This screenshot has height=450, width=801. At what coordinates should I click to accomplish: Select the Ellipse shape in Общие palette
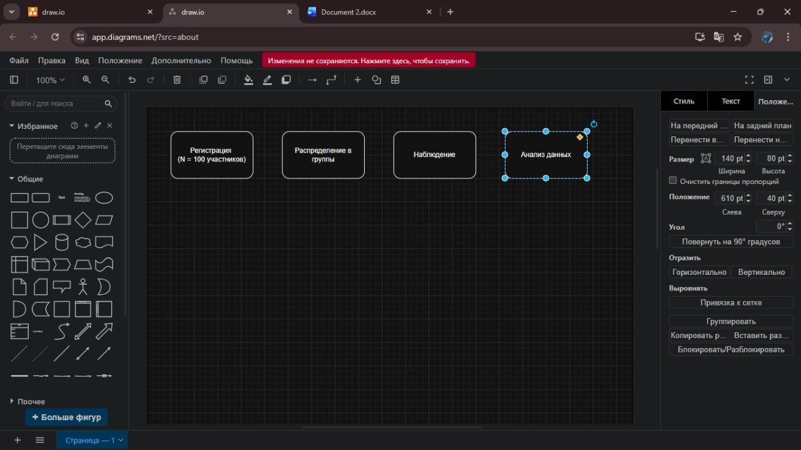104,198
